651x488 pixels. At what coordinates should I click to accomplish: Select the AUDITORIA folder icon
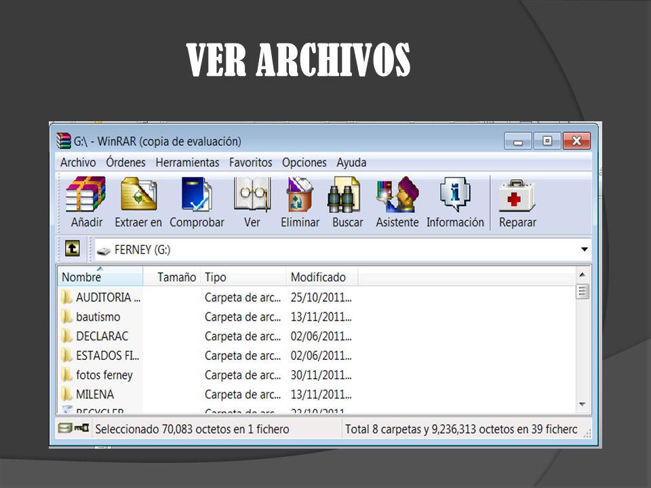click(x=67, y=297)
